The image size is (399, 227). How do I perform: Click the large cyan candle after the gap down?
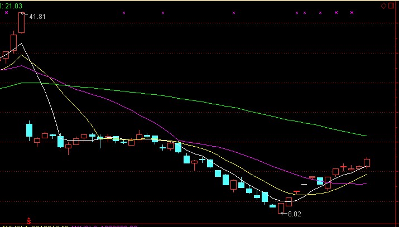tap(30, 130)
